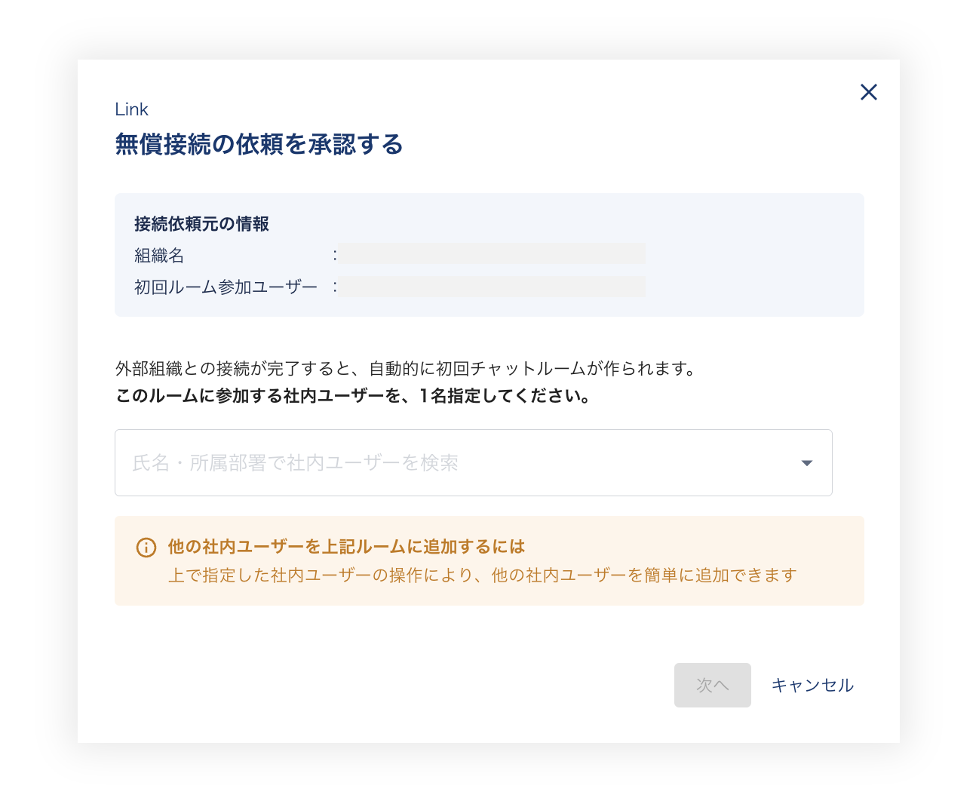This screenshot has height=801, width=979.
Task: Click the 初回ルーム参加ユーザー label
Action: click(226, 287)
